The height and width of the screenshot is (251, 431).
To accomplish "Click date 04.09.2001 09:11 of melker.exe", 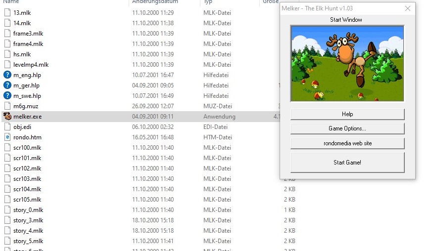I will (153, 117).
